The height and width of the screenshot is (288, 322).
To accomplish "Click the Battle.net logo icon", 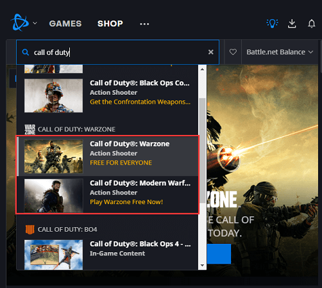I will tap(20, 22).
